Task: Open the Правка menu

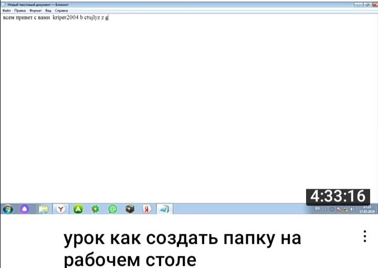Action: coord(20,10)
